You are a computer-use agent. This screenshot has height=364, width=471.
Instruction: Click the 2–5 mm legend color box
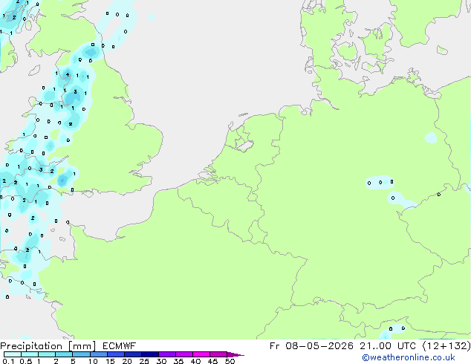(64, 354)
